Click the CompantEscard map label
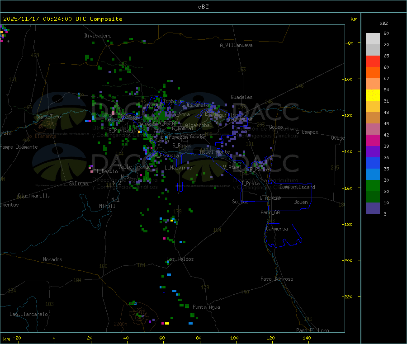Image resolution: width=407 pixels, height=344 pixels. pos(297,187)
